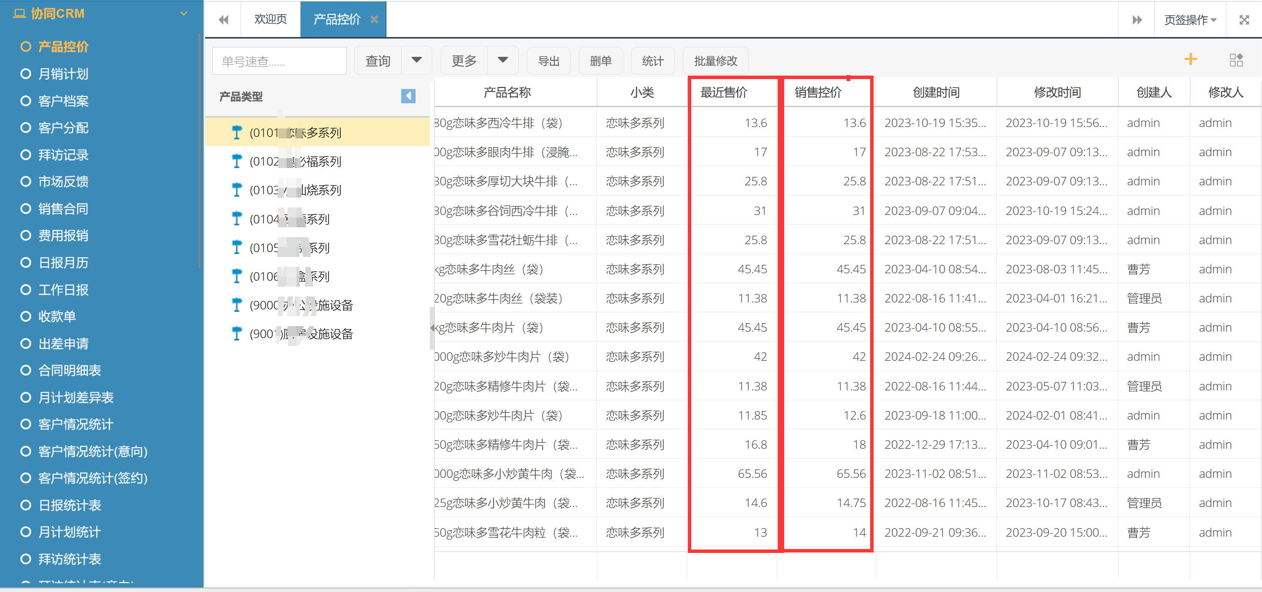
Task: Collapse the 产品类型 panel arrow icon
Action: (408, 96)
